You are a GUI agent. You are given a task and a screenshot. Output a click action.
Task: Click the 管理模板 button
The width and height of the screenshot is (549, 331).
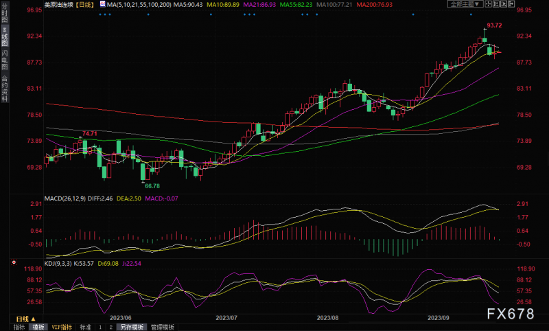click(163, 328)
